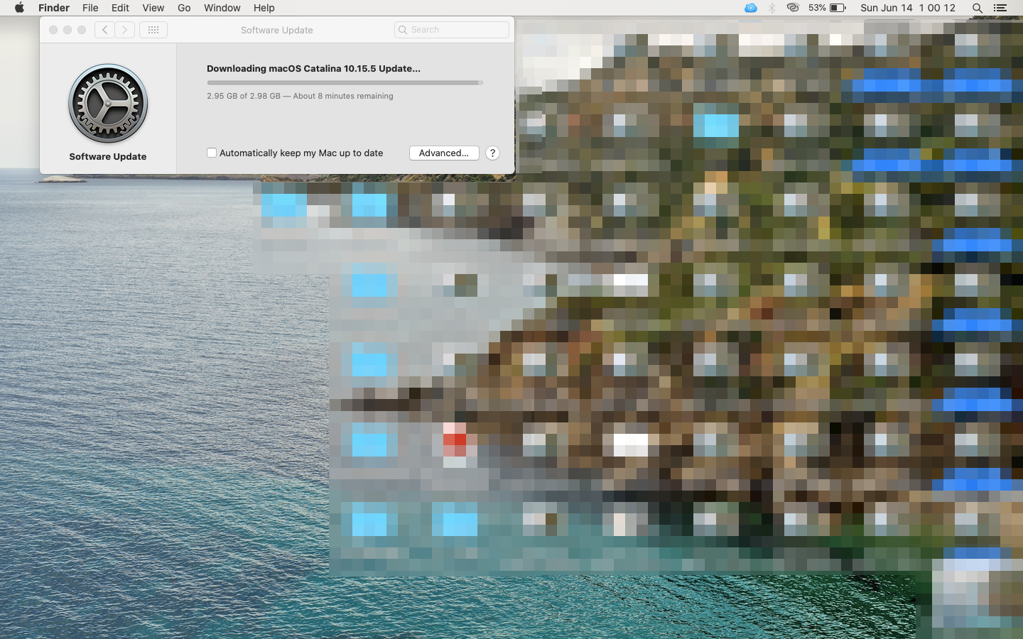Open the Go menu
The height and width of the screenshot is (639, 1023).
pos(184,8)
